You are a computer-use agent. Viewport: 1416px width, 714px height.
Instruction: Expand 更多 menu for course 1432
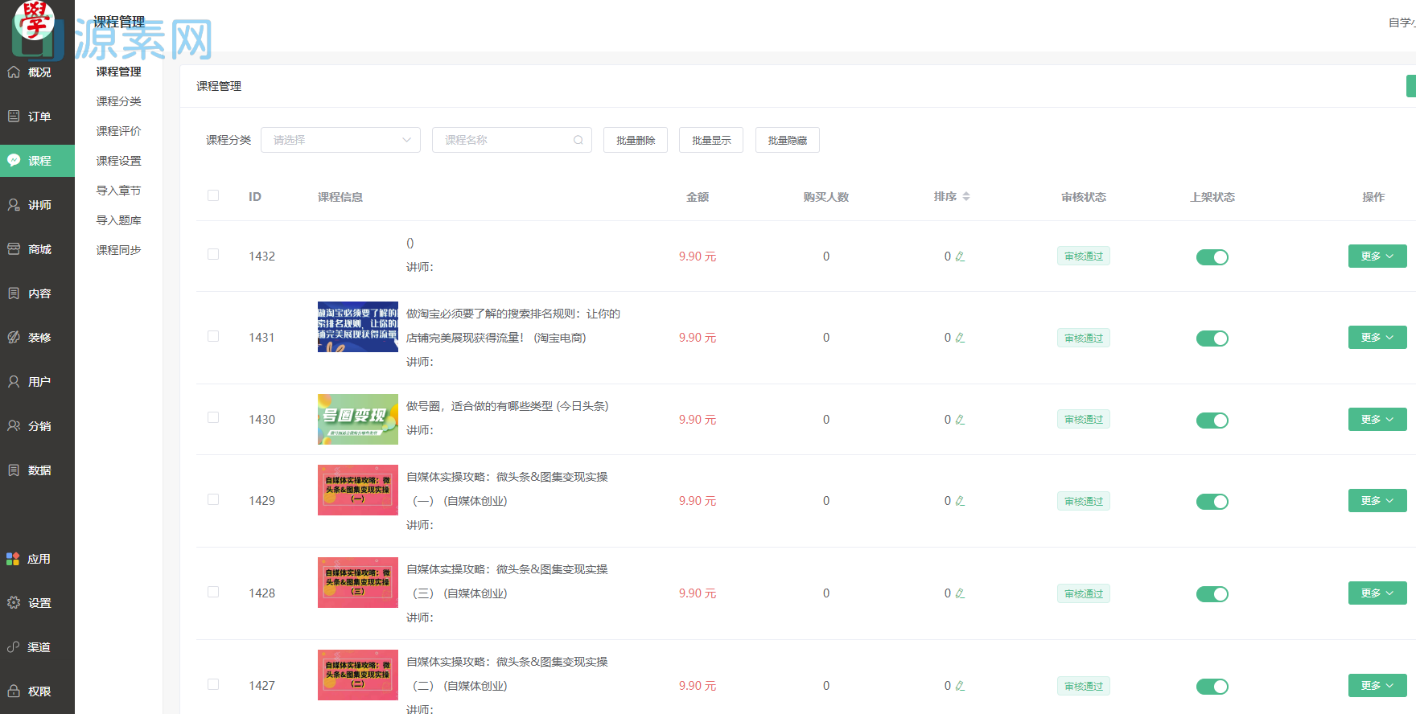1377,256
